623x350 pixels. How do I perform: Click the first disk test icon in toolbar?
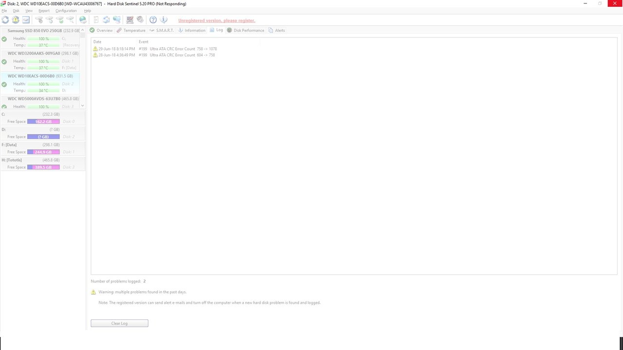click(39, 20)
